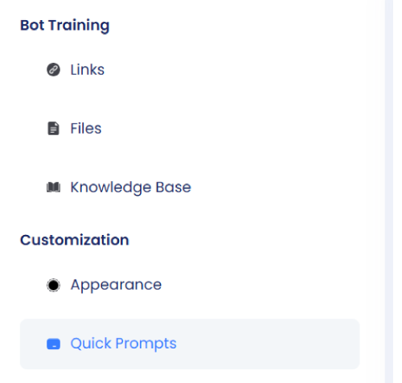Click the Appearance label text
The width and height of the screenshot is (402, 383).
116,285
